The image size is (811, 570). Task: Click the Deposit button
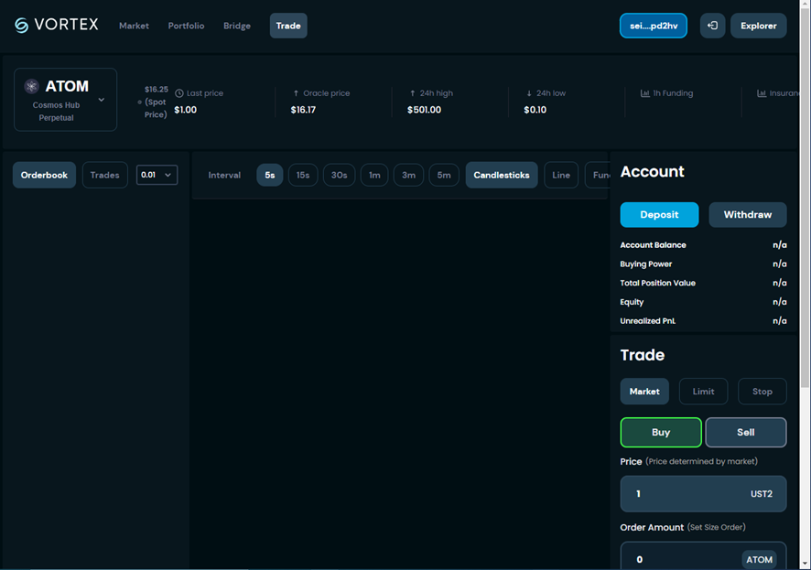[x=659, y=214]
